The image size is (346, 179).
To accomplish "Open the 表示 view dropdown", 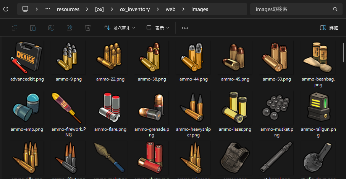I will tap(158, 28).
